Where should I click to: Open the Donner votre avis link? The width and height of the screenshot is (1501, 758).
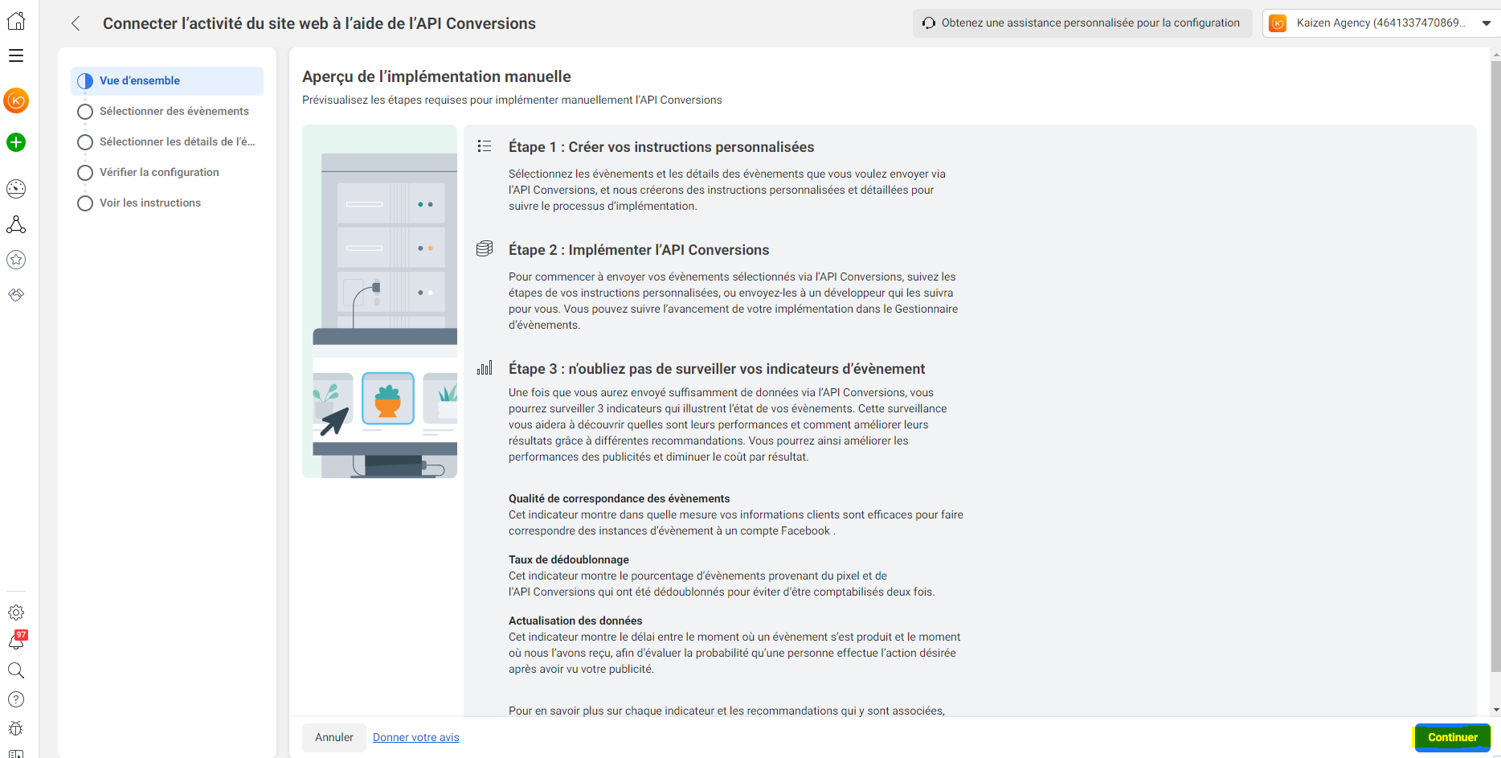416,737
